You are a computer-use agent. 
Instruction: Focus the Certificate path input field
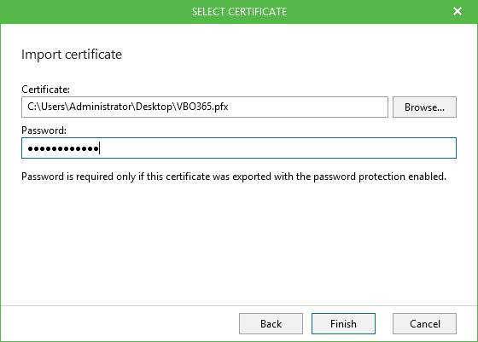coord(205,107)
